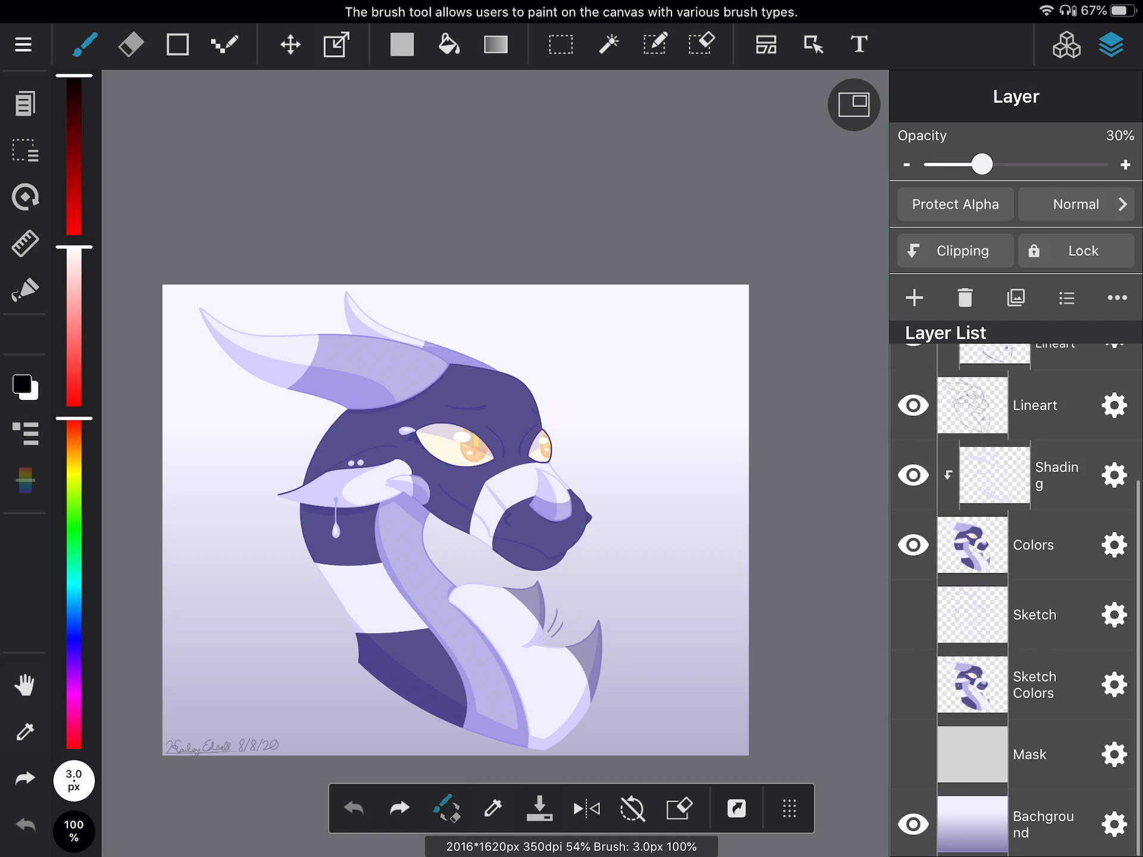
Task: Toggle rotation reset in bottom bar
Action: pos(632,809)
